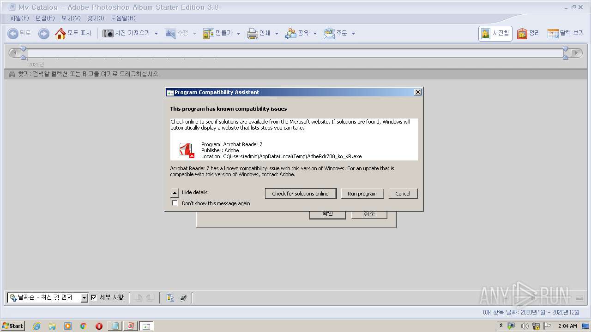591x332 pixels.
Task: Check "Don't show this message again"
Action: click(x=175, y=203)
